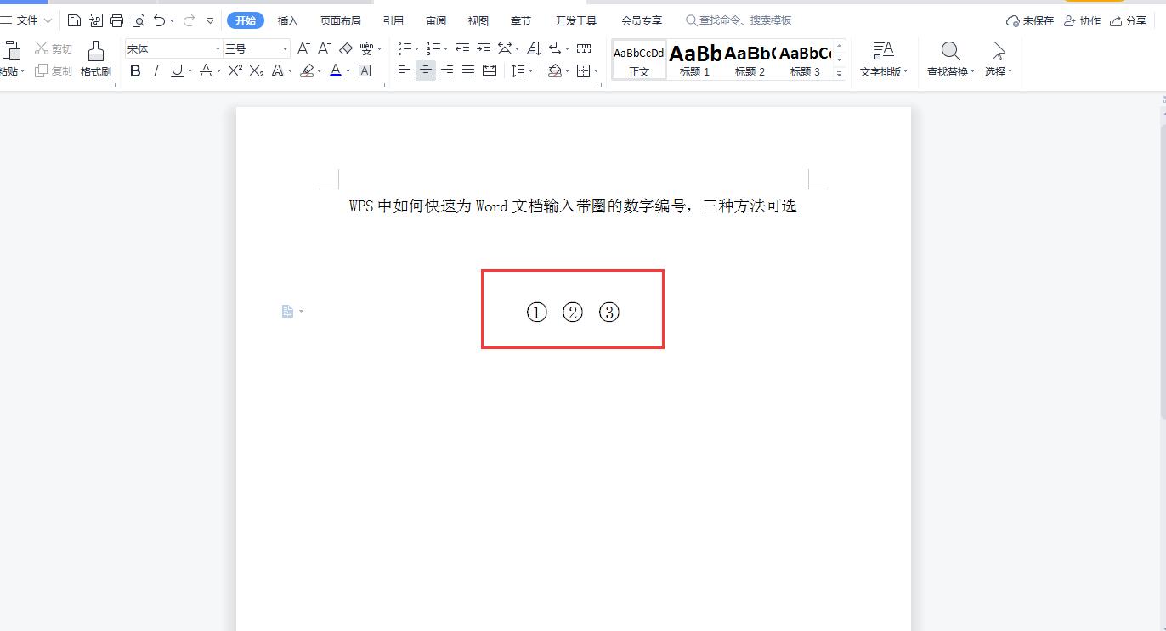
Task: Open the borders dropdown
Action: coord(597,71)
